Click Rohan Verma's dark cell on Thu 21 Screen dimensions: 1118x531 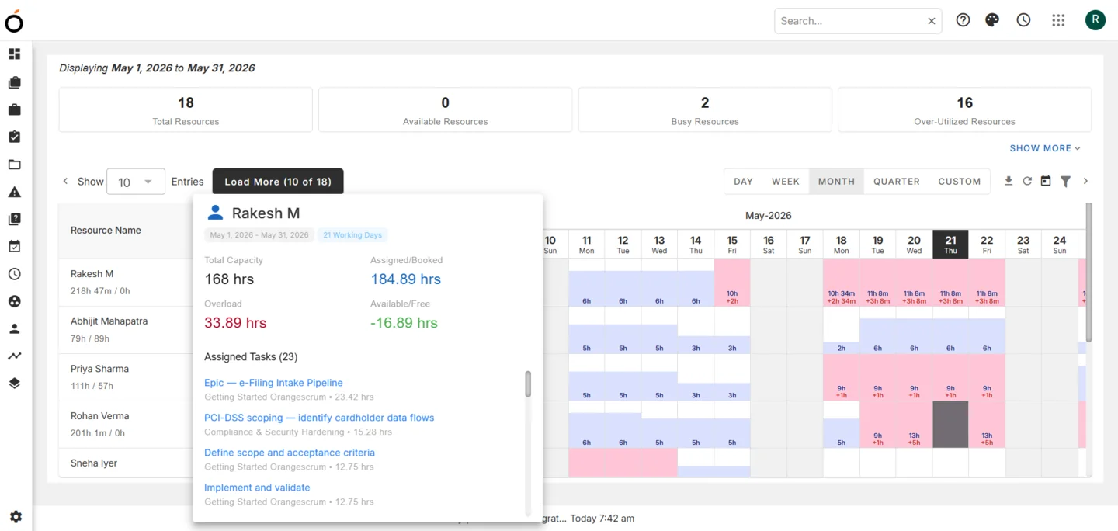click(950, 425)
